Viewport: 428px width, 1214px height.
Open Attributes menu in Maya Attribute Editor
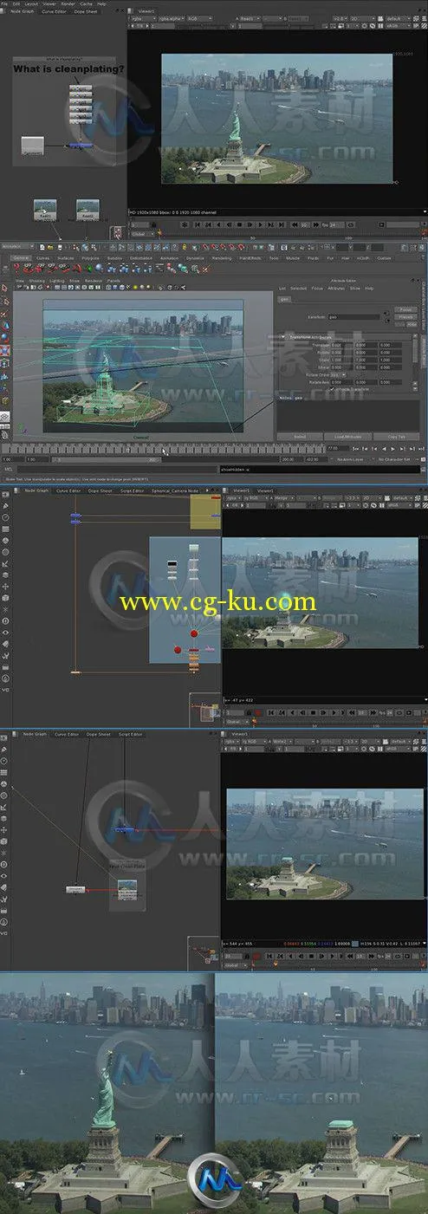pyautogui.click(x=337, y=289)
